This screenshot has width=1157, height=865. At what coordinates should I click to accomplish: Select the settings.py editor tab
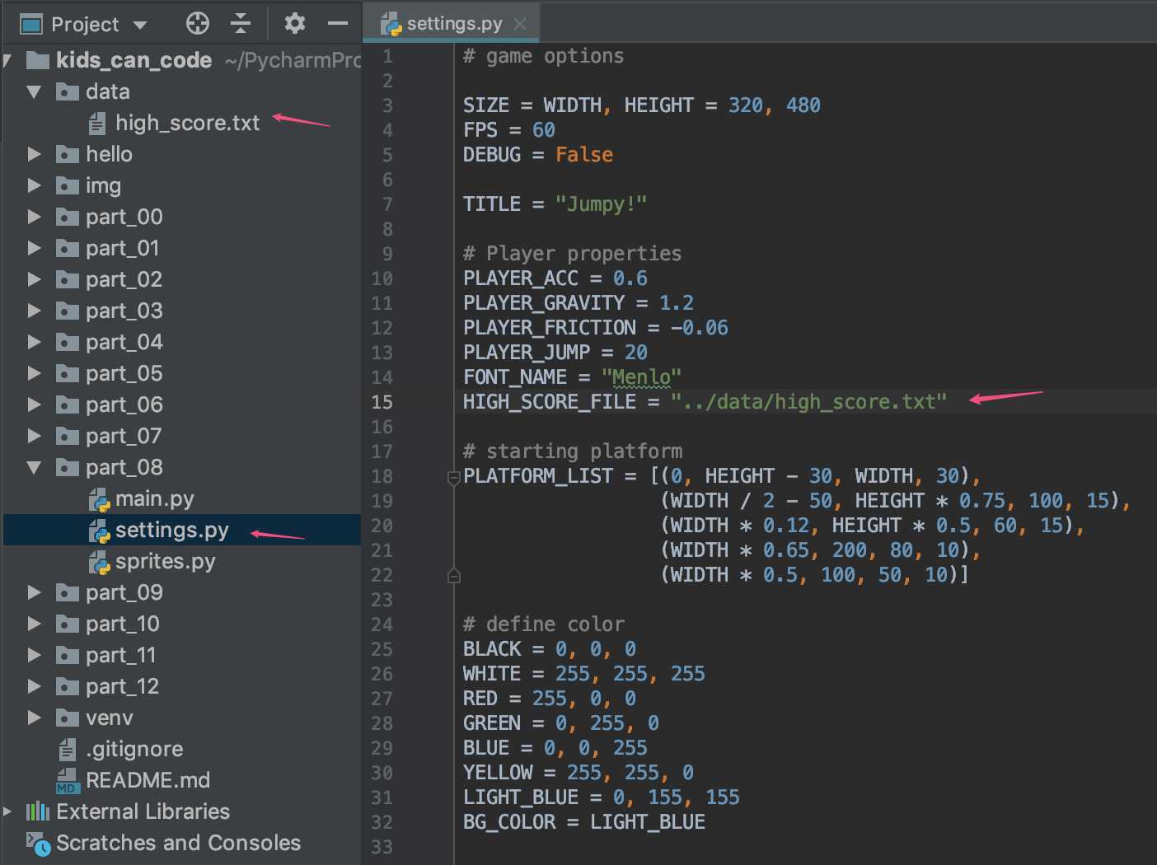click(x=451, y=23)
